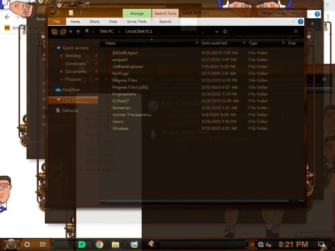Select the Search Tools contextual tab
335x251 pixels.
tap(165, 13)
